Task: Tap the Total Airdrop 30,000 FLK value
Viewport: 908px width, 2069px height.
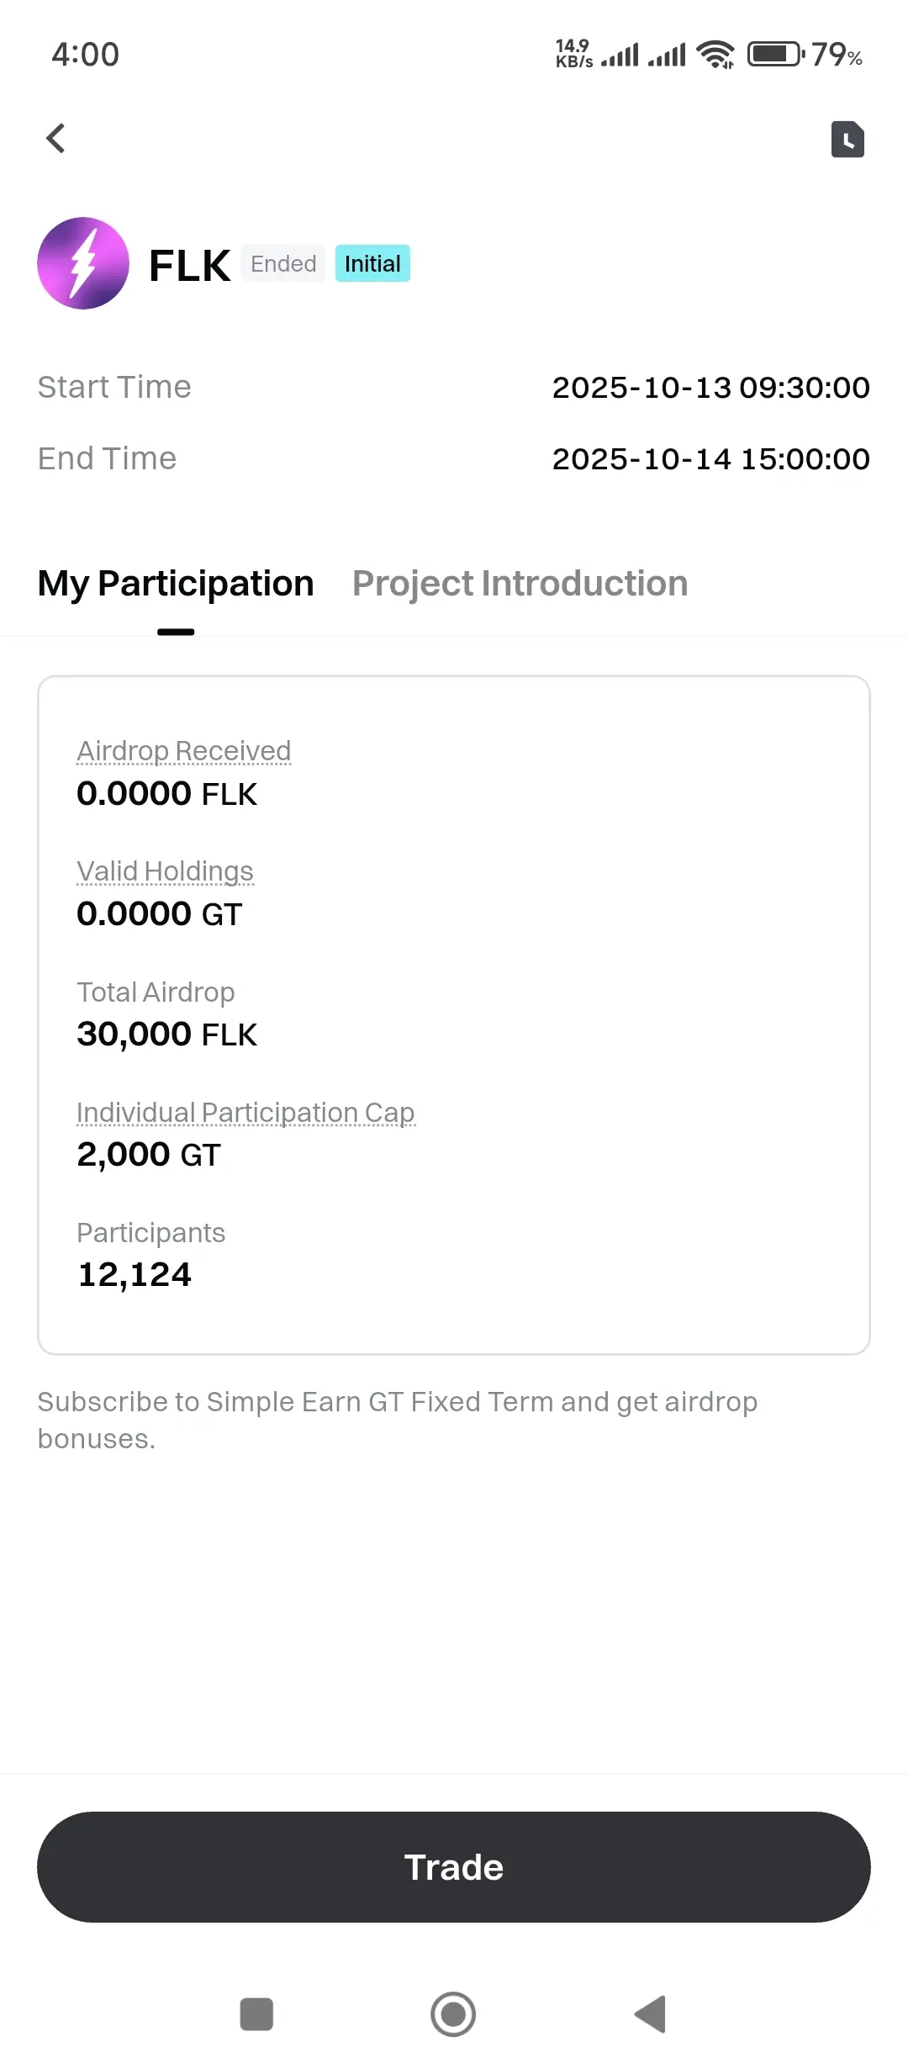Action: pos(166,1034)
